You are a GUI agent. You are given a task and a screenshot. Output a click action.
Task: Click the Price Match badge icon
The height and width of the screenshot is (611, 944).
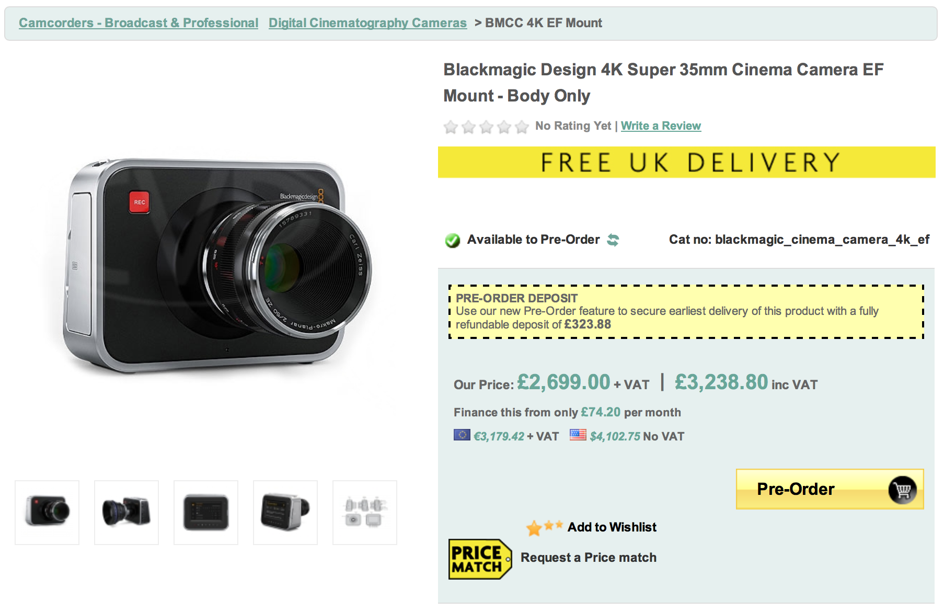click(x=479, y=559)
